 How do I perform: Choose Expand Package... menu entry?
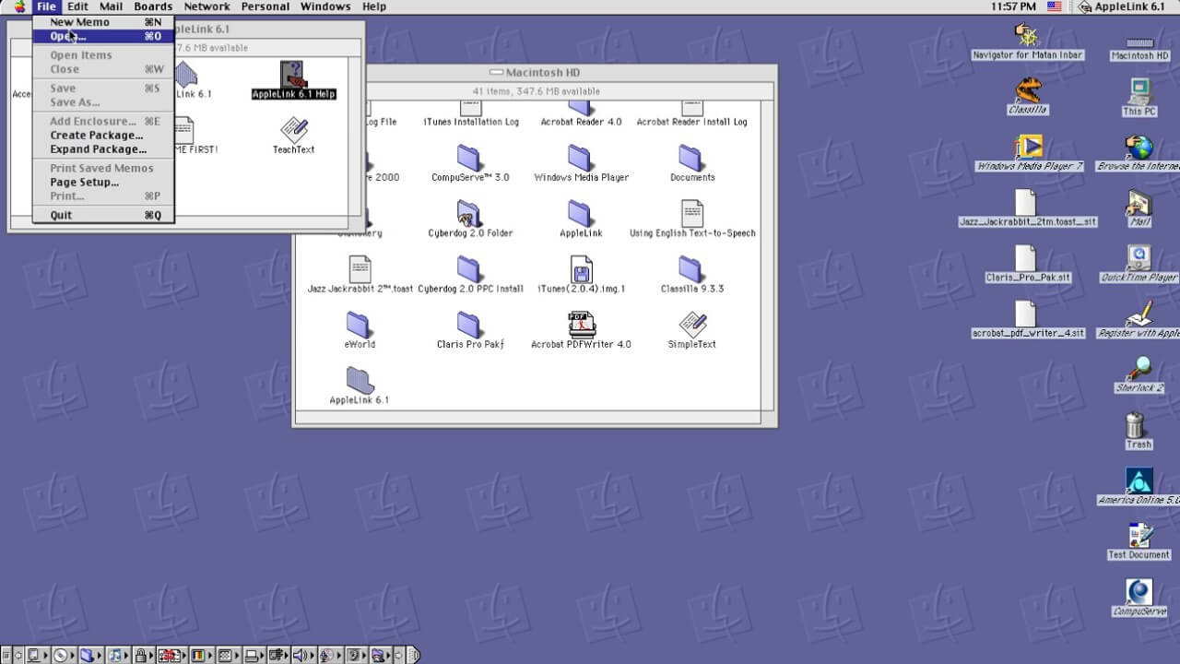[101, 149]
